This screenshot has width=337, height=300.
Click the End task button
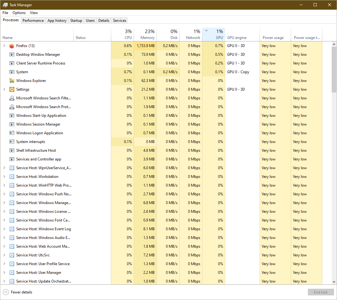click(321, 292)
